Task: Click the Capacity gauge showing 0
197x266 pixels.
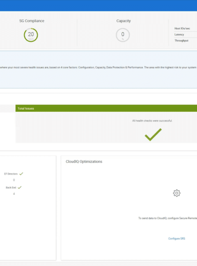Action: (123, 35)
